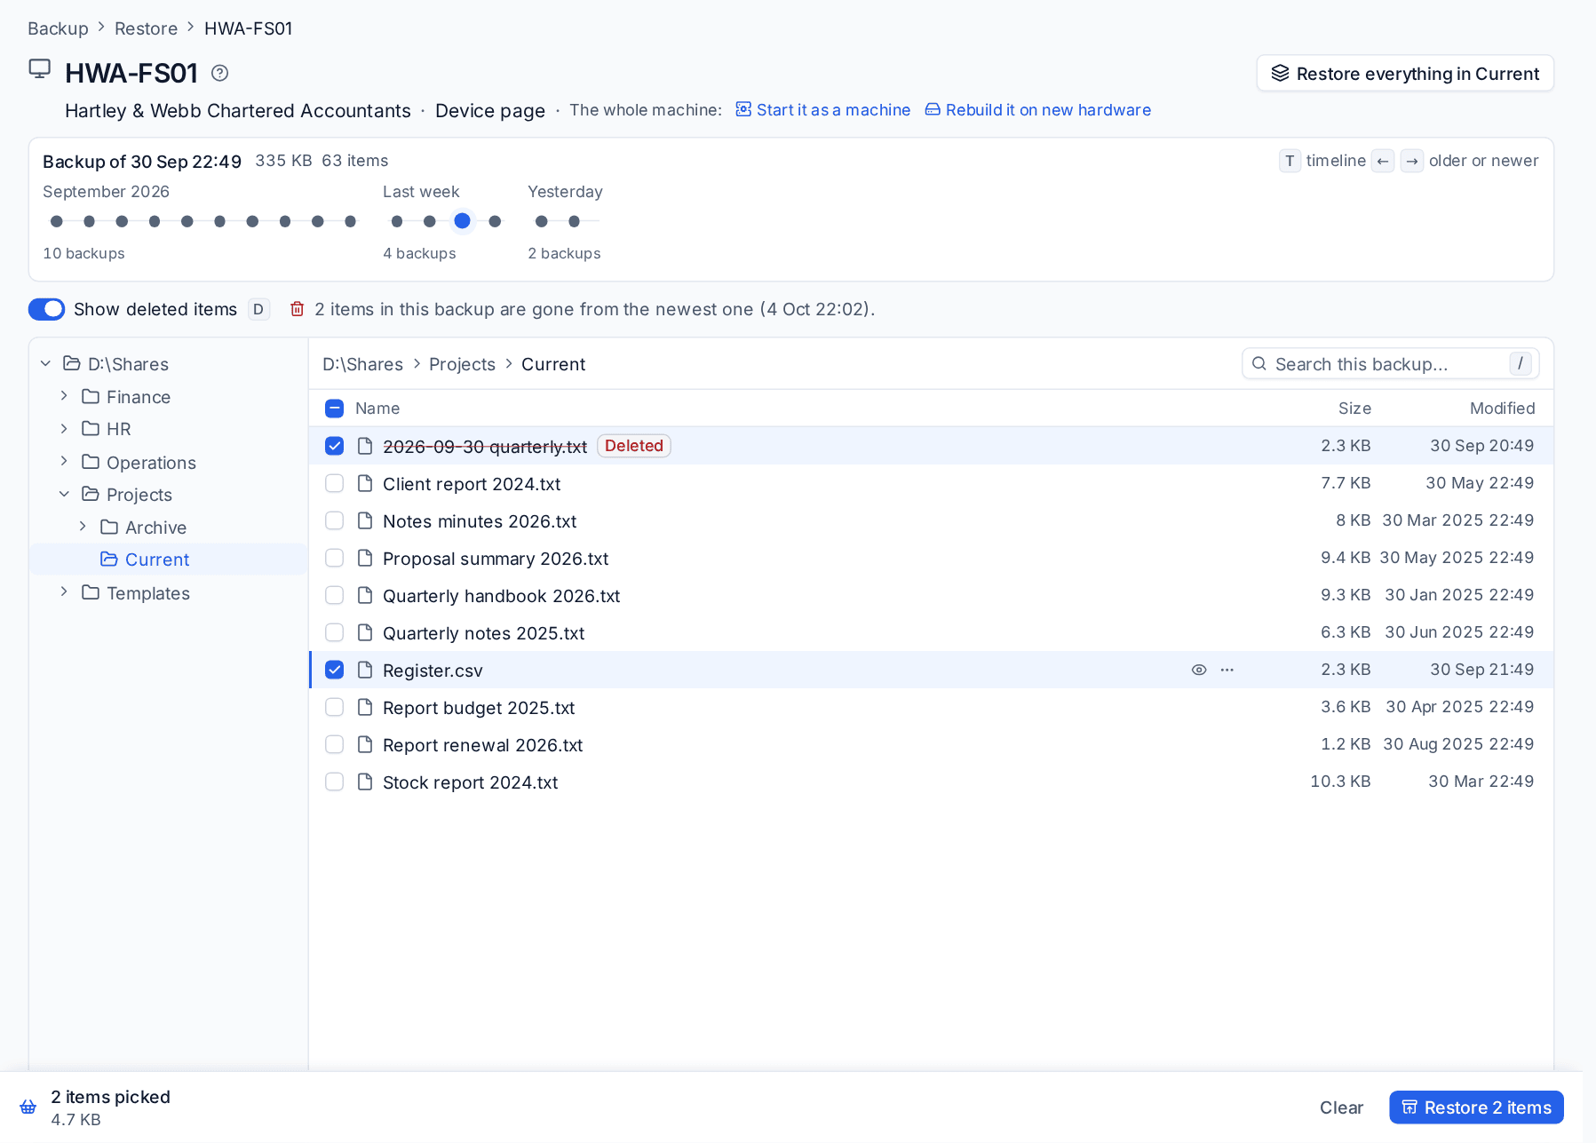The width and height of the screenshot is (1596, 1143).
Task: Click the basket icon beside 2 items picked
Action: click(28, 1107)
